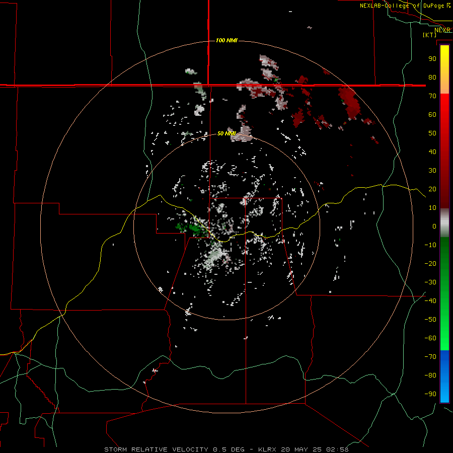
Task: Pick the 40 scale label
Action: (x=432, y=152)
